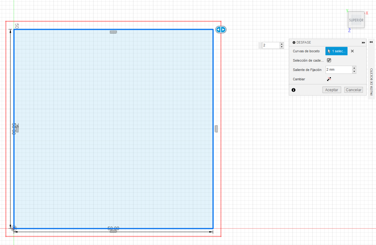Viewport: 376px width, 245px height.
Task: Click the Curvas de boceto label
Action: coord(306,51)
